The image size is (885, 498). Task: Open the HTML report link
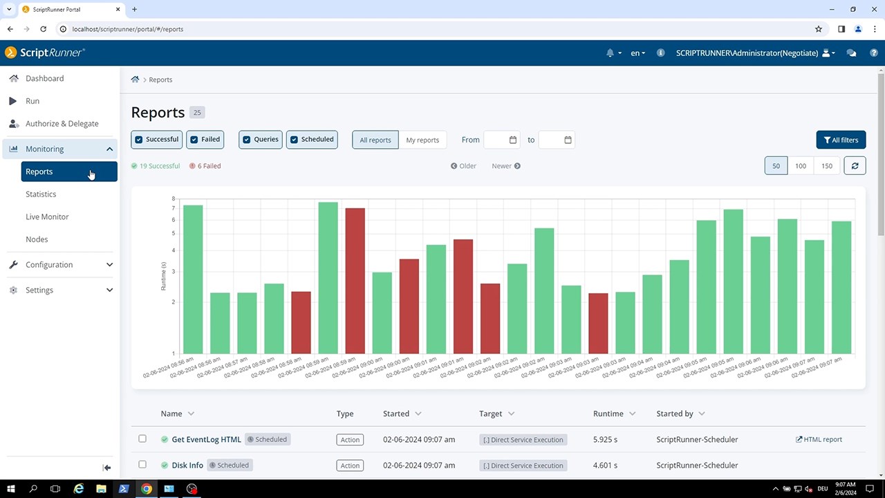point(819,439)
